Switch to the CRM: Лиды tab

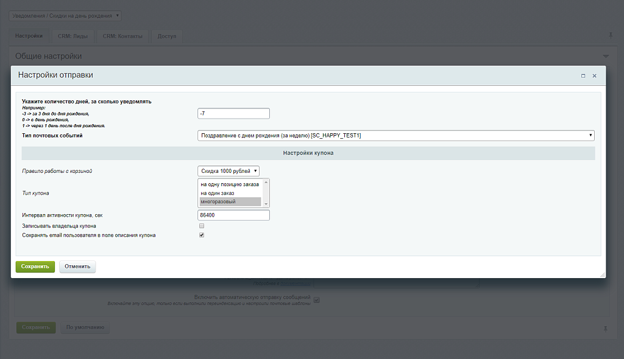pos(73,36)
